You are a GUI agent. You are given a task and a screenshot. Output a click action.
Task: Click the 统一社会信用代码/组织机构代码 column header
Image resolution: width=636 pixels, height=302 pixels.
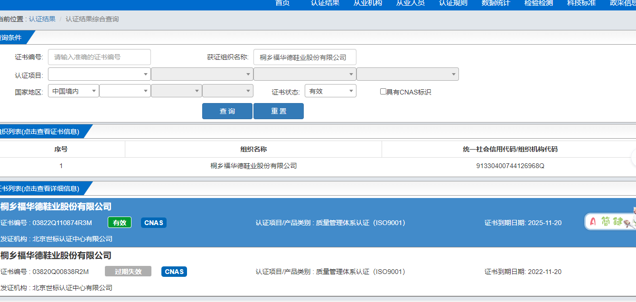pyautogui.click(x=510, y=149)
